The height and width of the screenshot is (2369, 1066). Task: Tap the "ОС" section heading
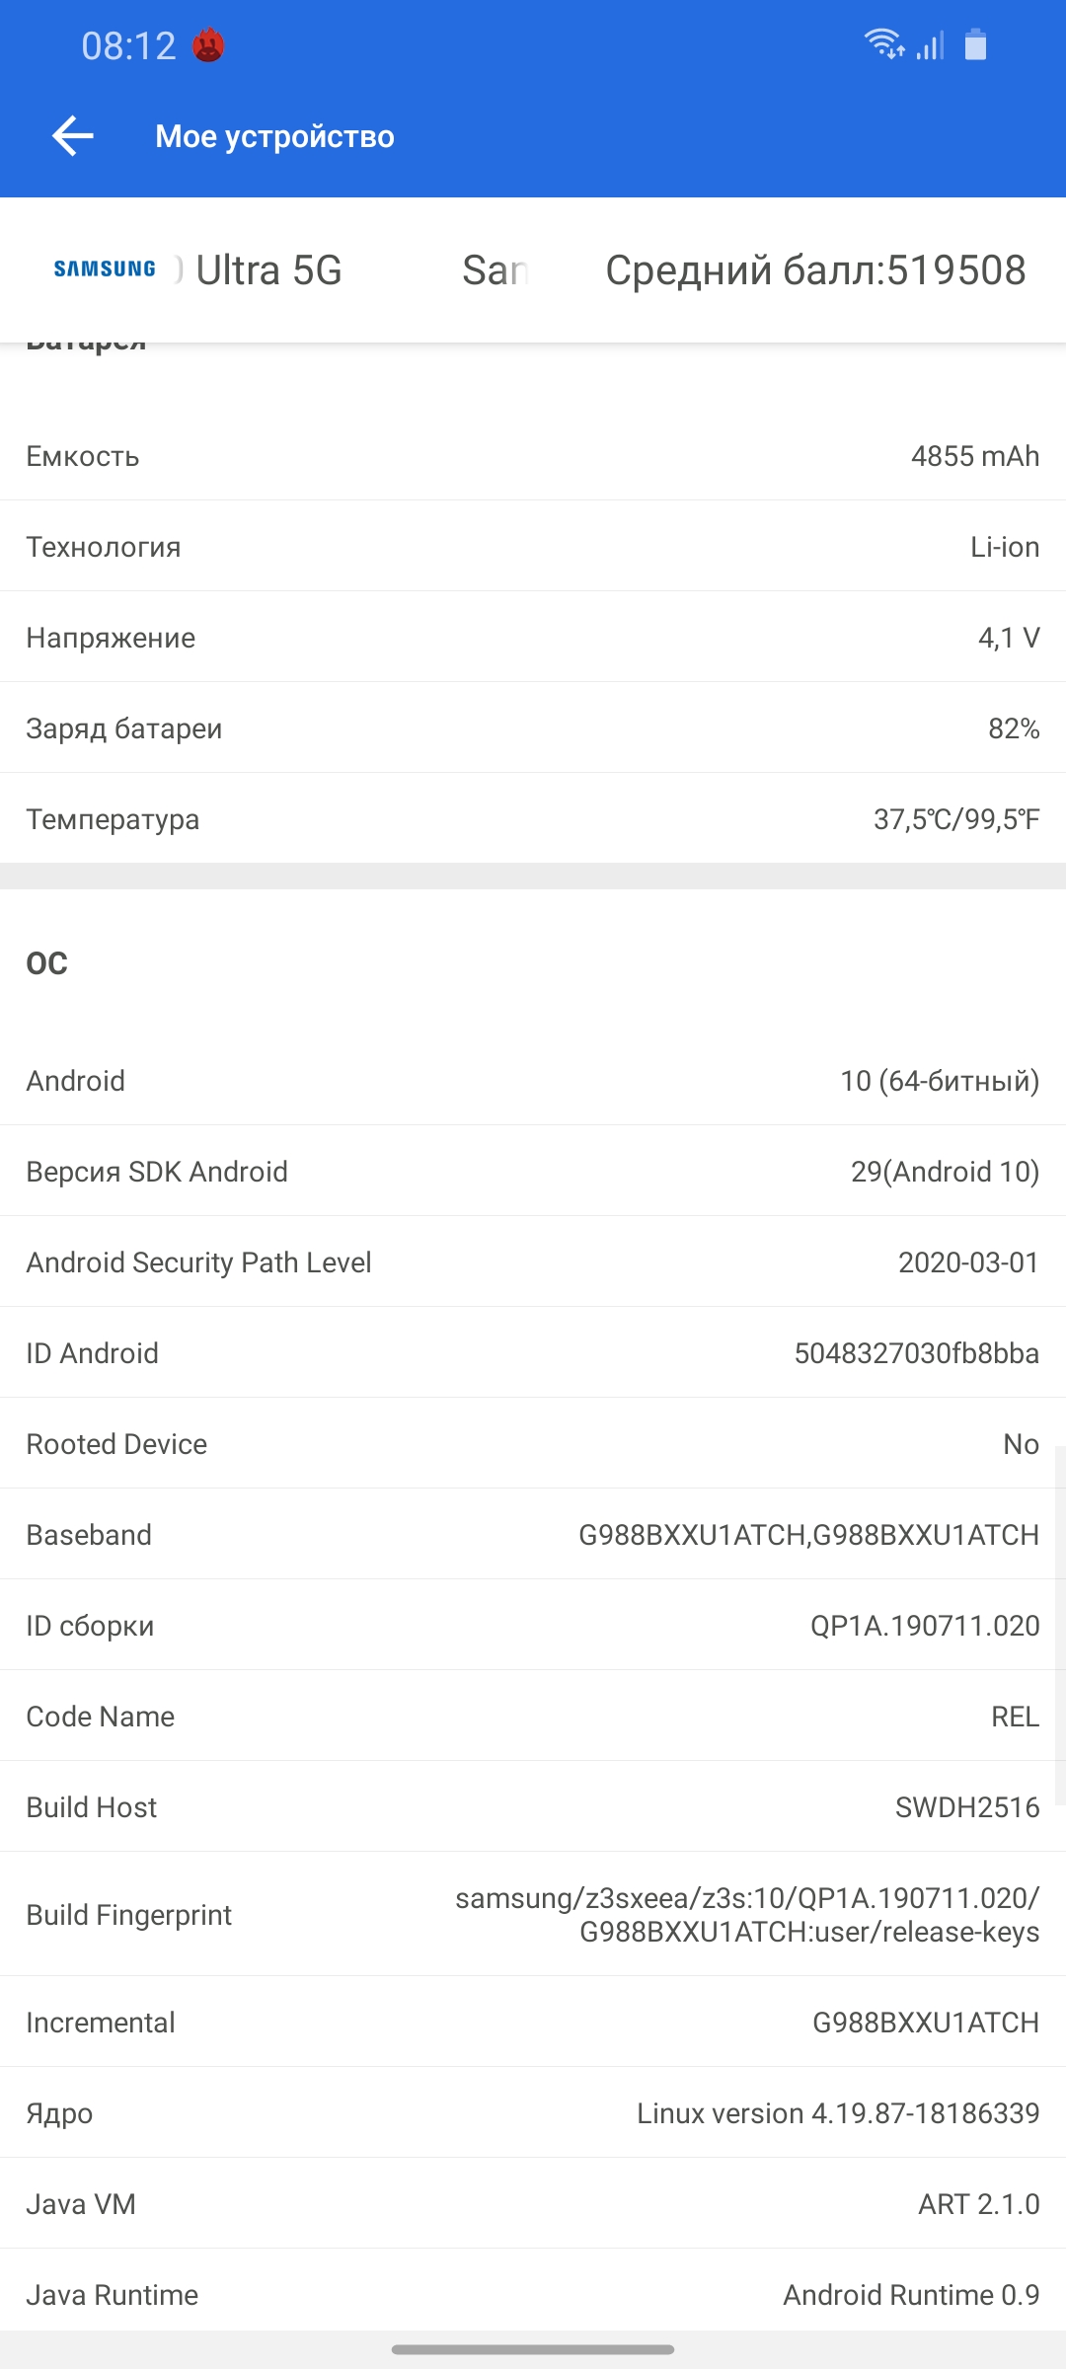point(47,963)
